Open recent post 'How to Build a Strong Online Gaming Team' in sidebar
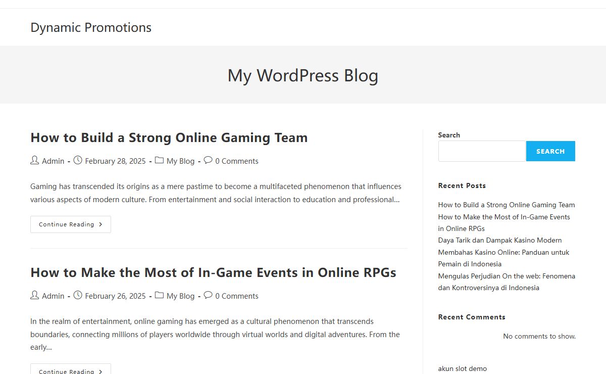Screen dimensions: 606x374 [507, 205]
